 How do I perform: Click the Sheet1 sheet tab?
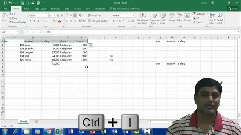click(x=23, y=121)
